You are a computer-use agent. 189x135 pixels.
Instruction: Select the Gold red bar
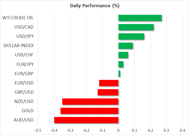pos(89,111)
